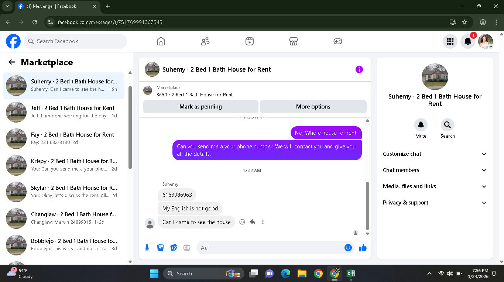Choose a GIF icon

[x=187, y=248]
